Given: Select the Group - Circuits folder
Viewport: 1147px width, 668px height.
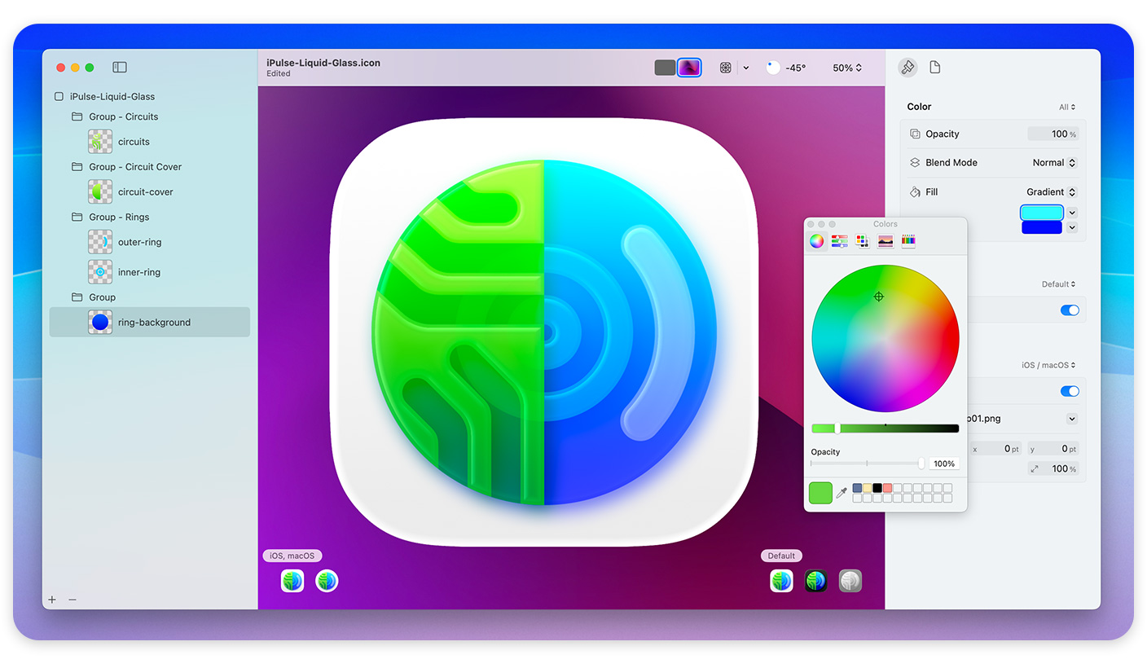Looking at the screenshot, I should [124, 116].
